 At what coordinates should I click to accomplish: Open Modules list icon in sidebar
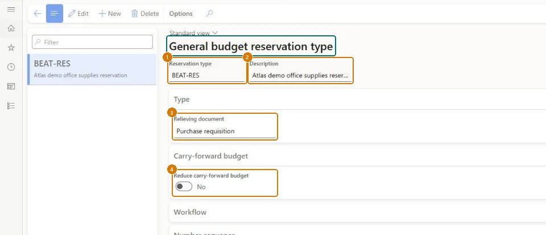point(11,106)
